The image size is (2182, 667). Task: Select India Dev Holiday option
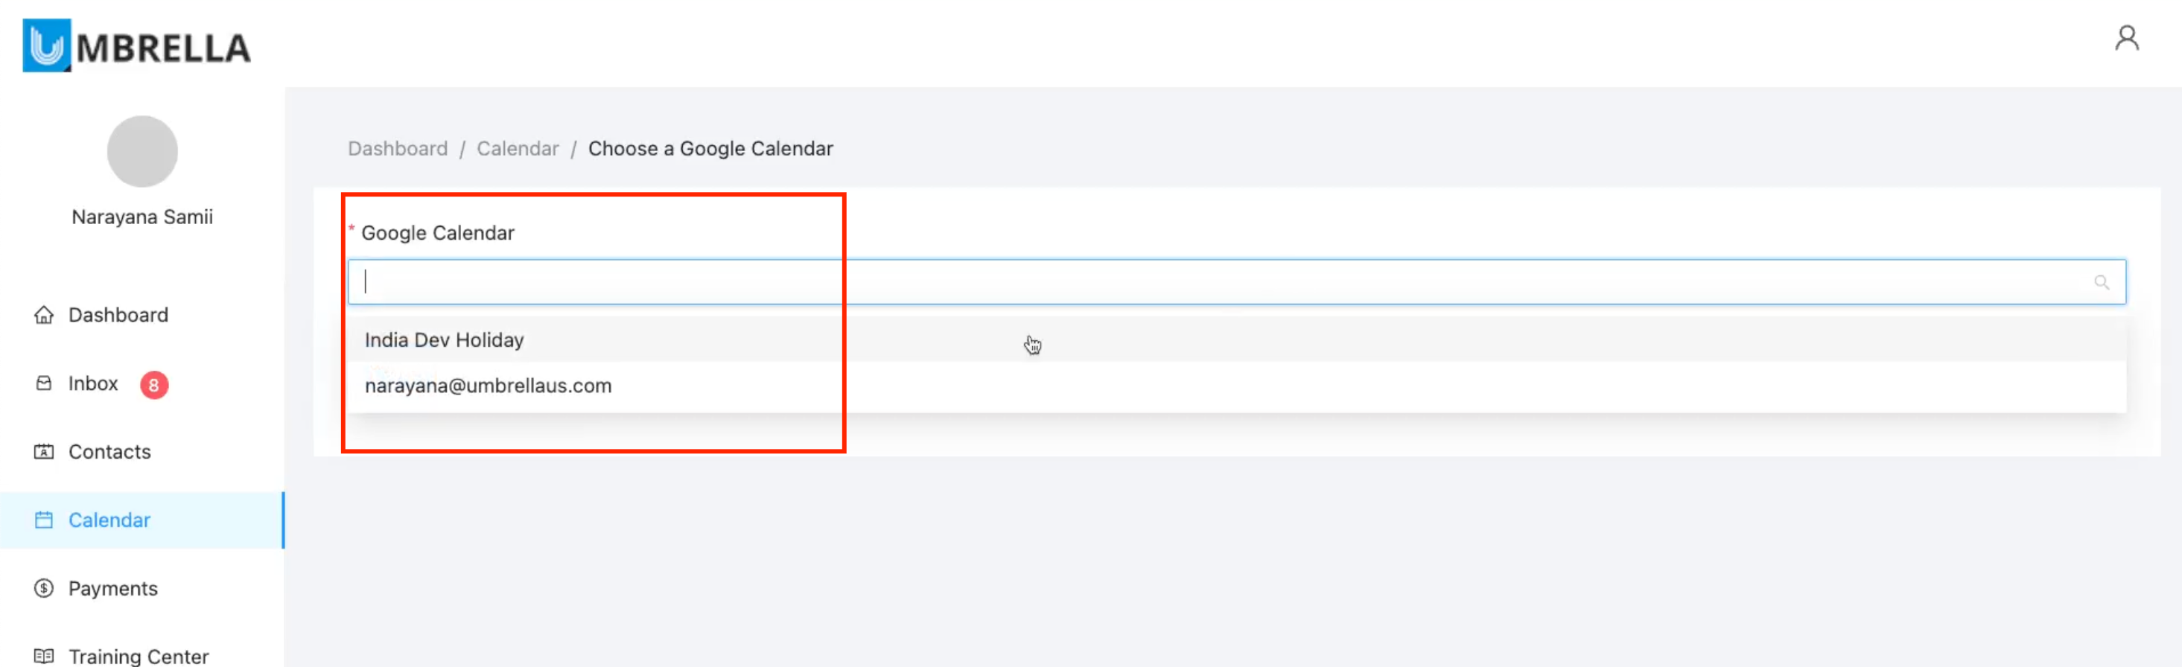(444, 340)
